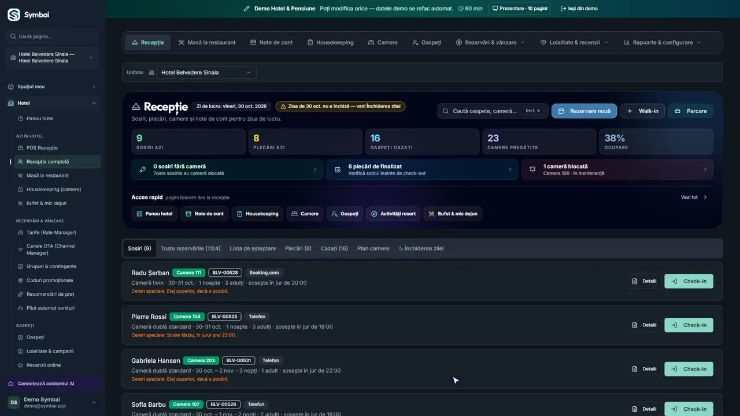Select Note de cont in top navigation
Image resolution: width=740 pixels, height=416 pixels.
[x=272, y=42]
